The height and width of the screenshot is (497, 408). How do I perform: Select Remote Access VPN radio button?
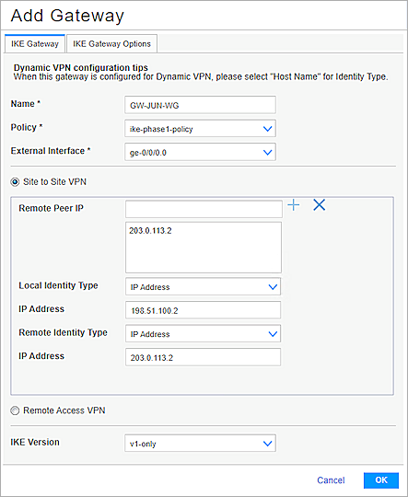[x=15, y=410]
